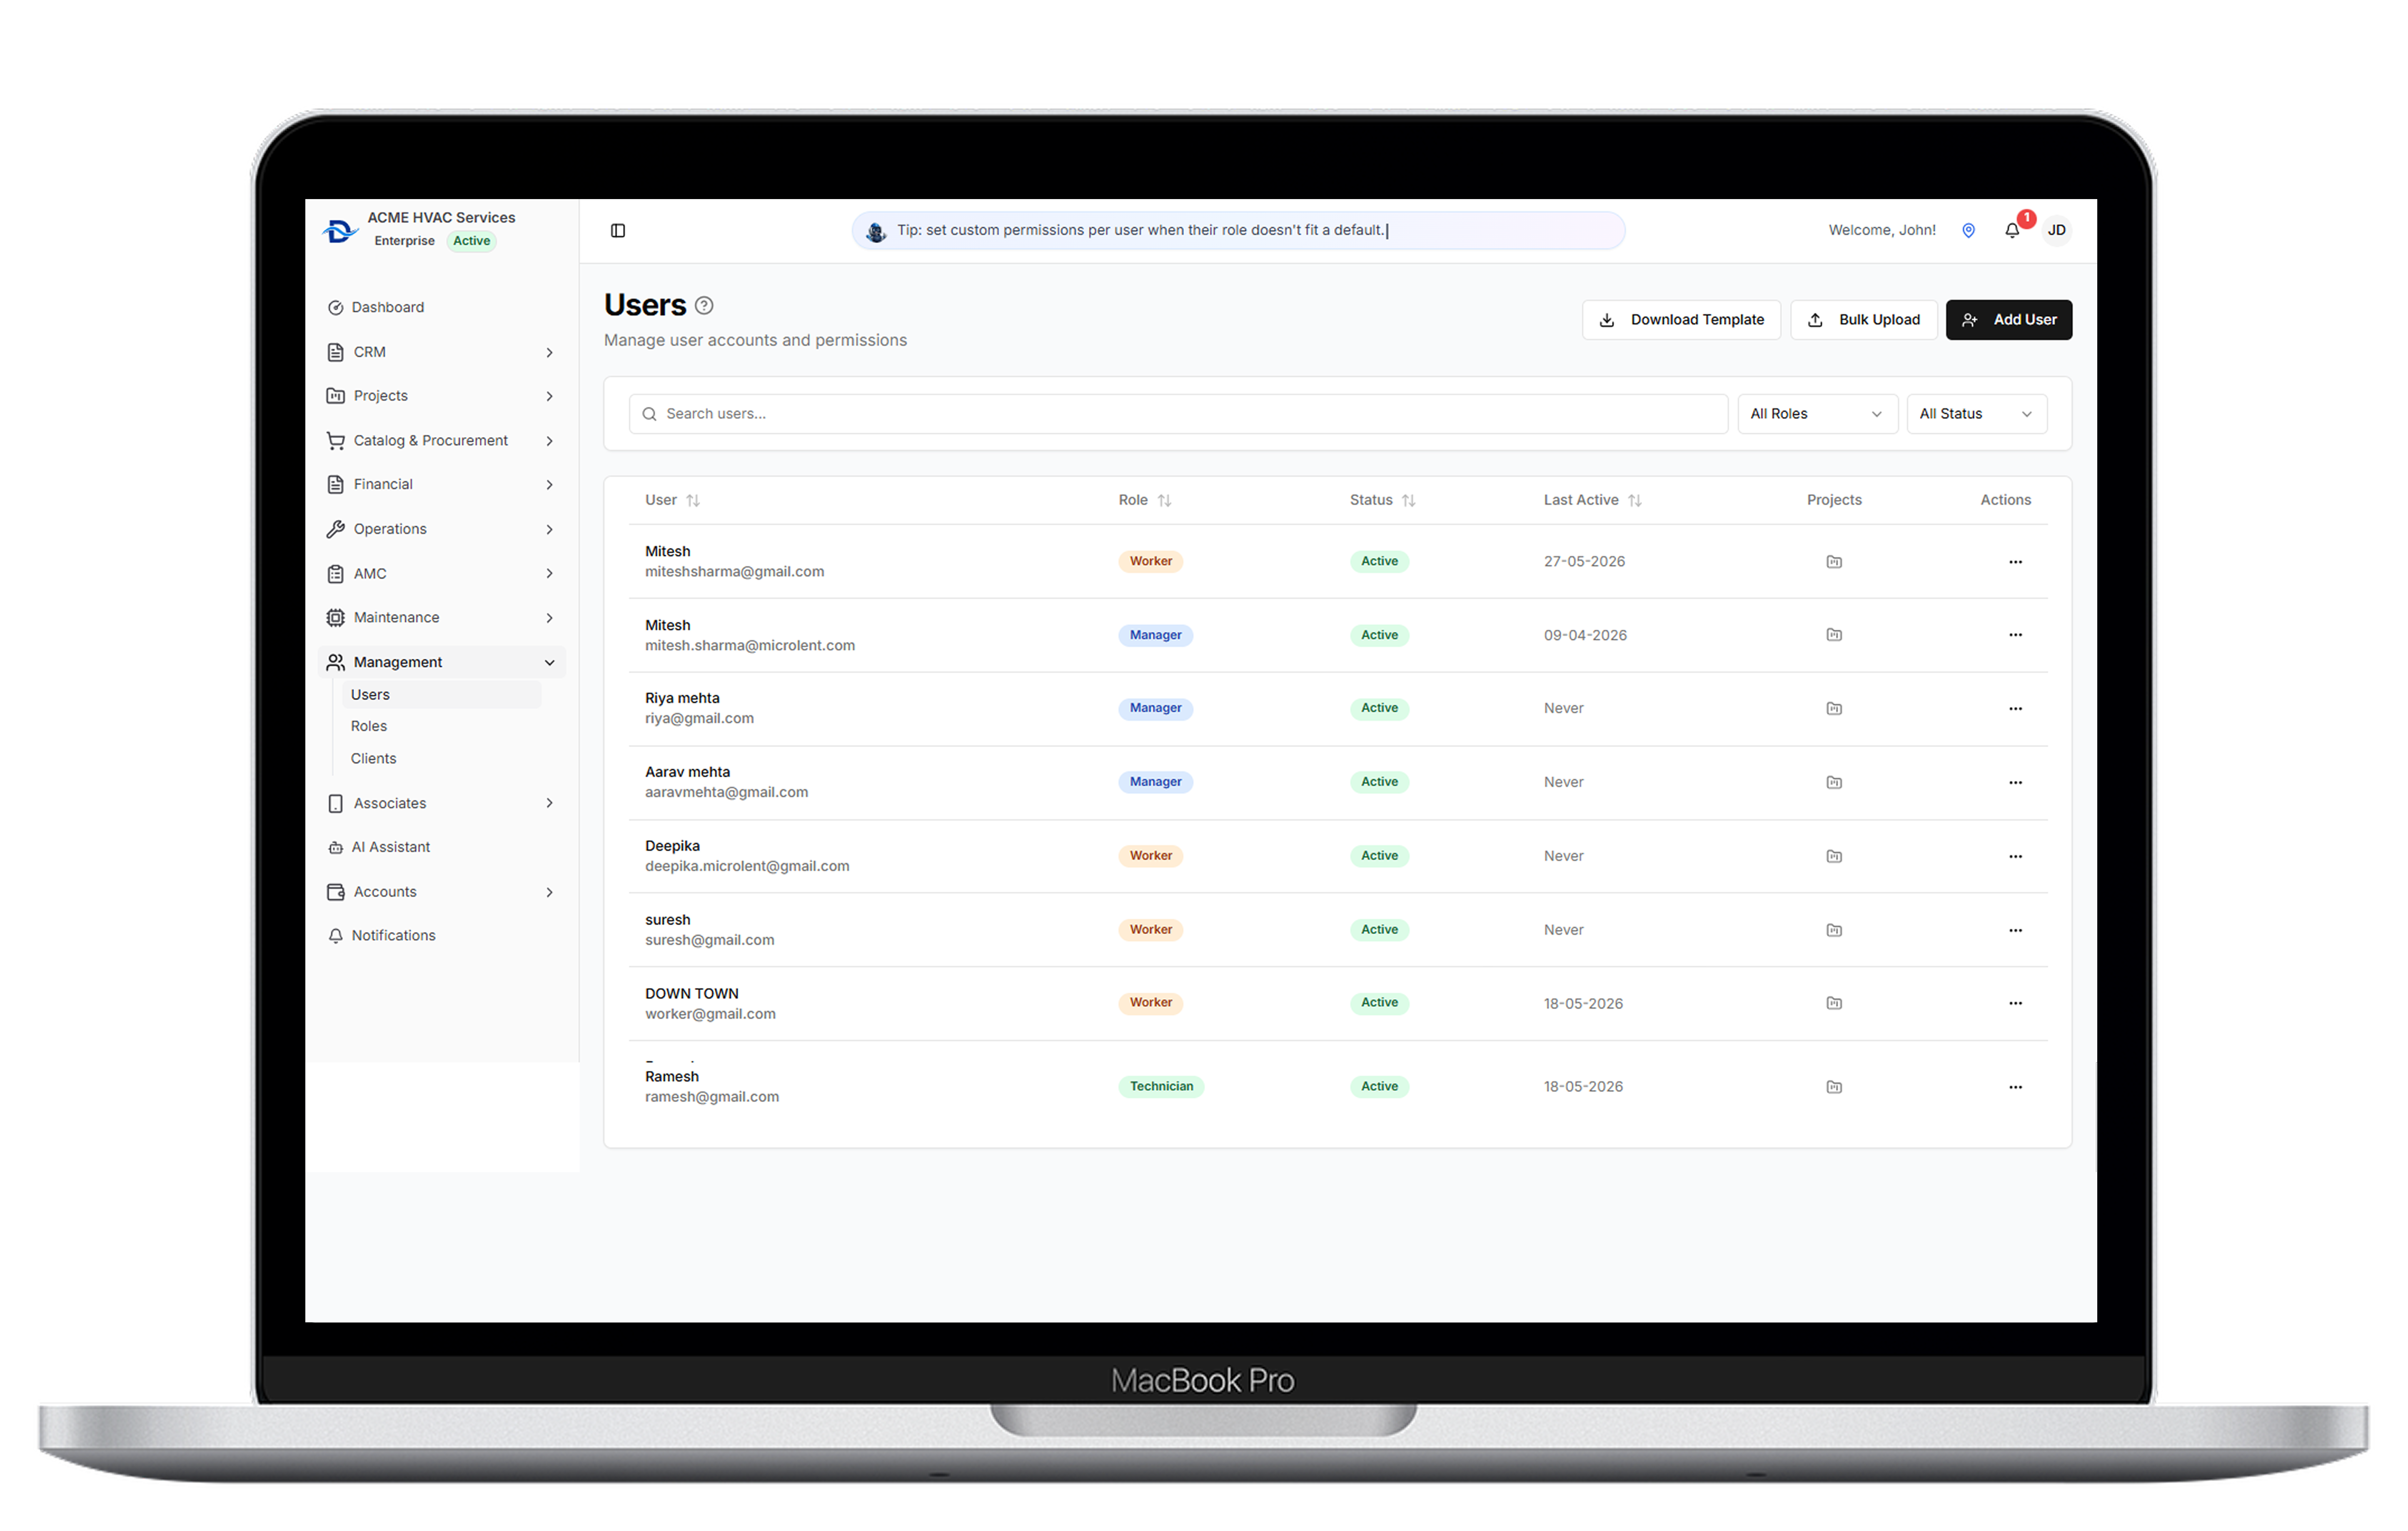Focus the Search users field
The image size is (2408, 1531).
[1178, 414]
